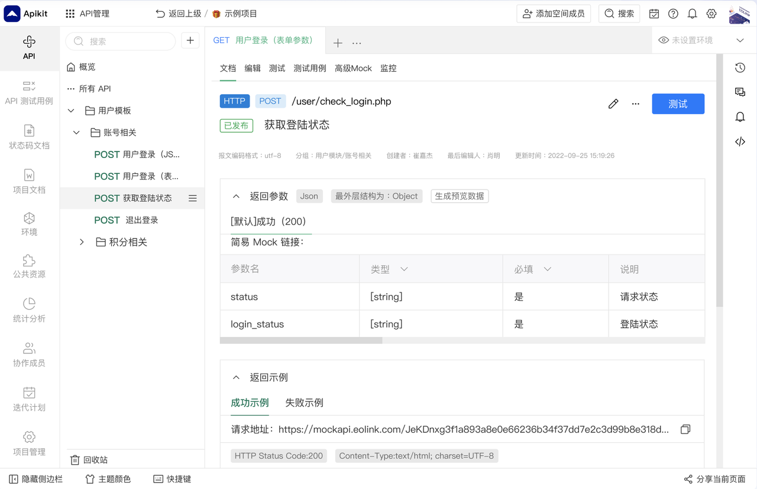This screenshot has height=489, width=757.
Task: Copy the mock request address link
Action: click(x=685, y=429)
